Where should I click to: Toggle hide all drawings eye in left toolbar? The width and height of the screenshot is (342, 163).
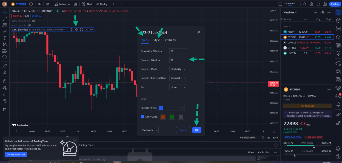(5, 100)
